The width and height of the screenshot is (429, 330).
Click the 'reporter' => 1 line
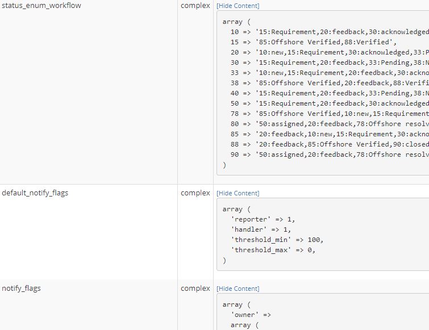point(263,219)
